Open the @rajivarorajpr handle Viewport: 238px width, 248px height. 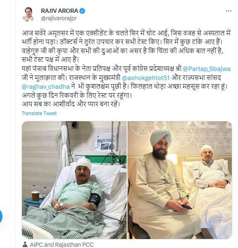point(59,18)
